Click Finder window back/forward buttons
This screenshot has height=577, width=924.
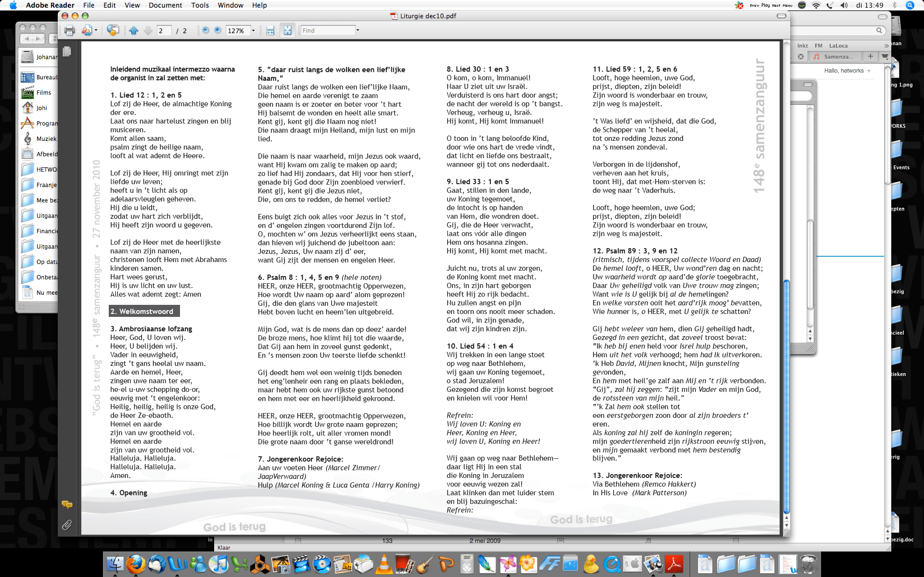32,38
